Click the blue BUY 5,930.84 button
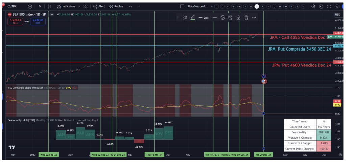The image size is (346, 163). pyautogui.click(x=38, y=21)
